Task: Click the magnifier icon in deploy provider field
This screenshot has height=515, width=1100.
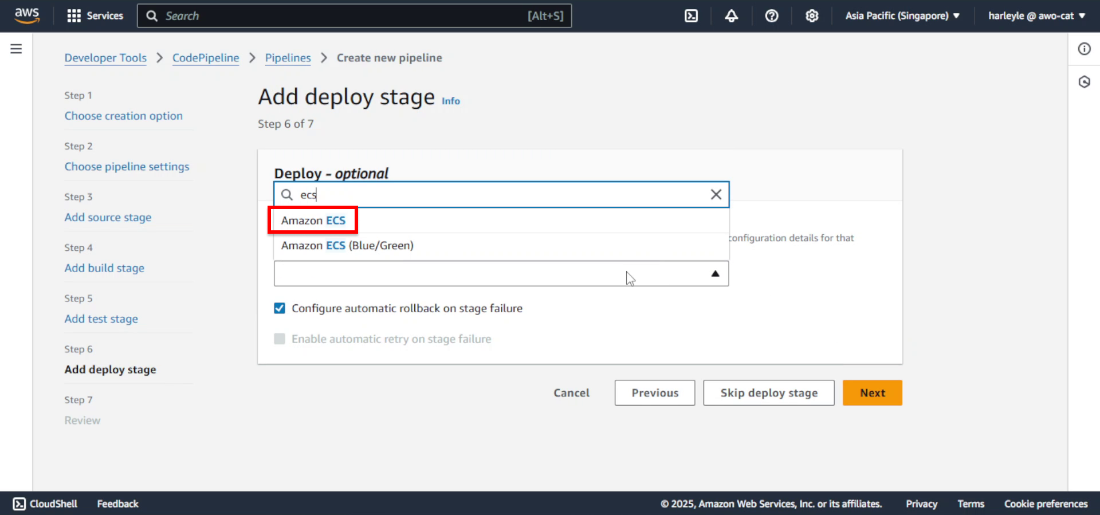Action: click(x=287, y=195)
